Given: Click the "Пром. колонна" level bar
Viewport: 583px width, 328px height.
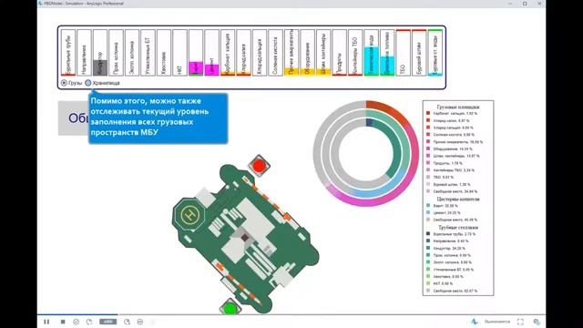Looking at the screenshot, I should pos(116,53).
